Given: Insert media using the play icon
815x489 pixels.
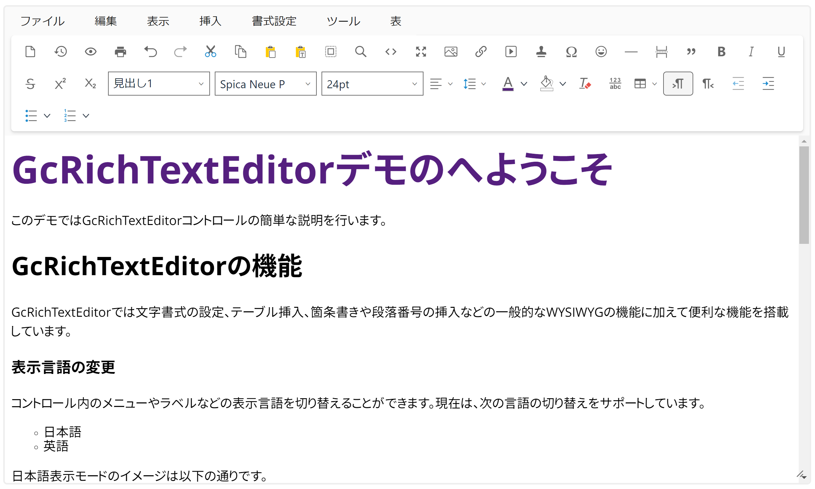Looking at the screenshot, I should click(511, 52).
